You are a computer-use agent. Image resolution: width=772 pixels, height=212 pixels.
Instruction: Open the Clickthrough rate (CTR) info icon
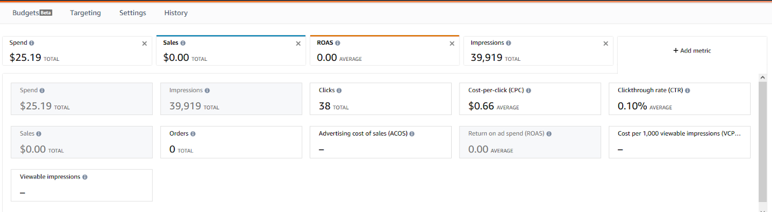coord(688,90)
